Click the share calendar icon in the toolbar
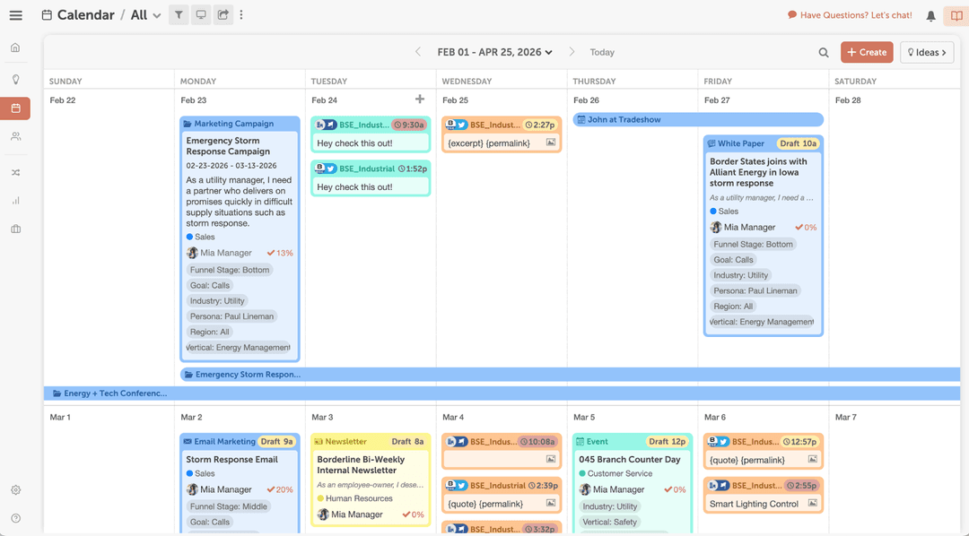 223,15
